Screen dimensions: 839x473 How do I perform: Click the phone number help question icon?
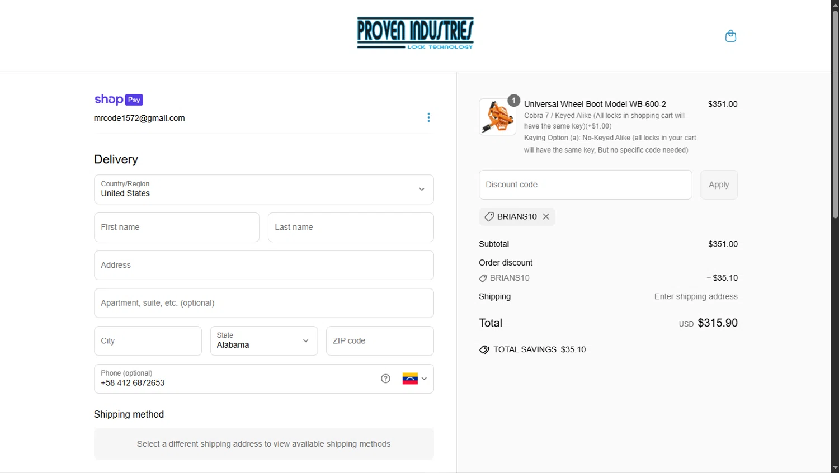coord(385,379)
